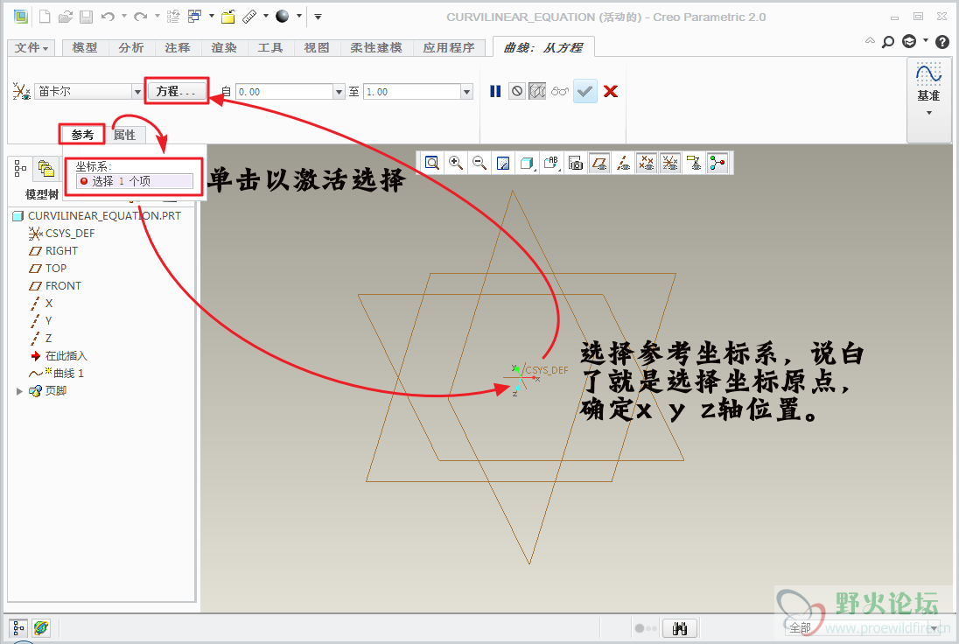The height and width of the screenshot is (644, 959).
Task: Open the 分析 ribbon tab
Action: [131, 48]
